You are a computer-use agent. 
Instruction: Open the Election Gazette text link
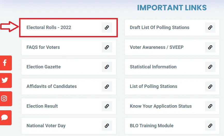click(x=44, y=67)
